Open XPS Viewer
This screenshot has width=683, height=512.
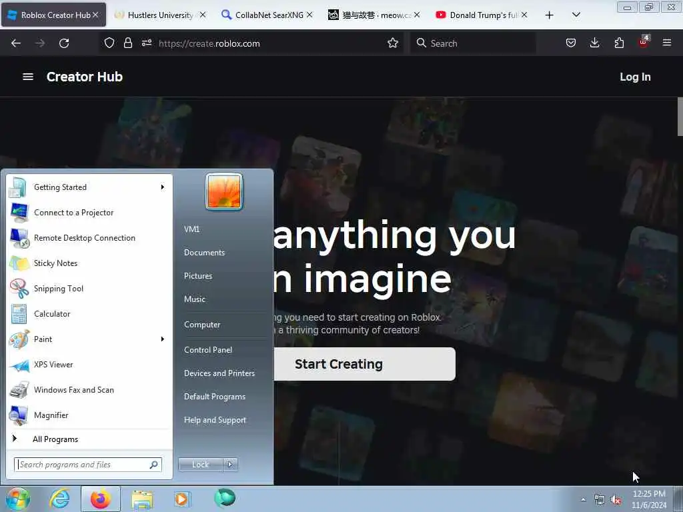point(89,365)
